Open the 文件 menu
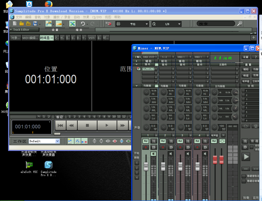The image size is (262, 201). pyautogui.click(x=19, y=17)
